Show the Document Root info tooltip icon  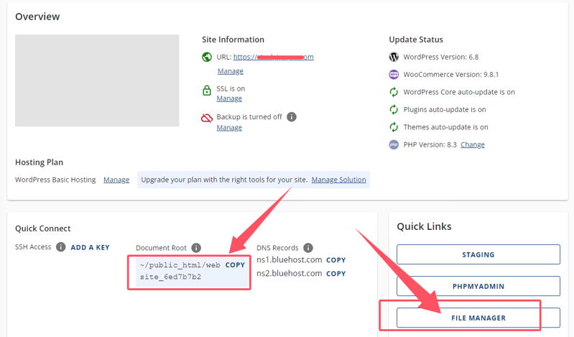[196, 248]
